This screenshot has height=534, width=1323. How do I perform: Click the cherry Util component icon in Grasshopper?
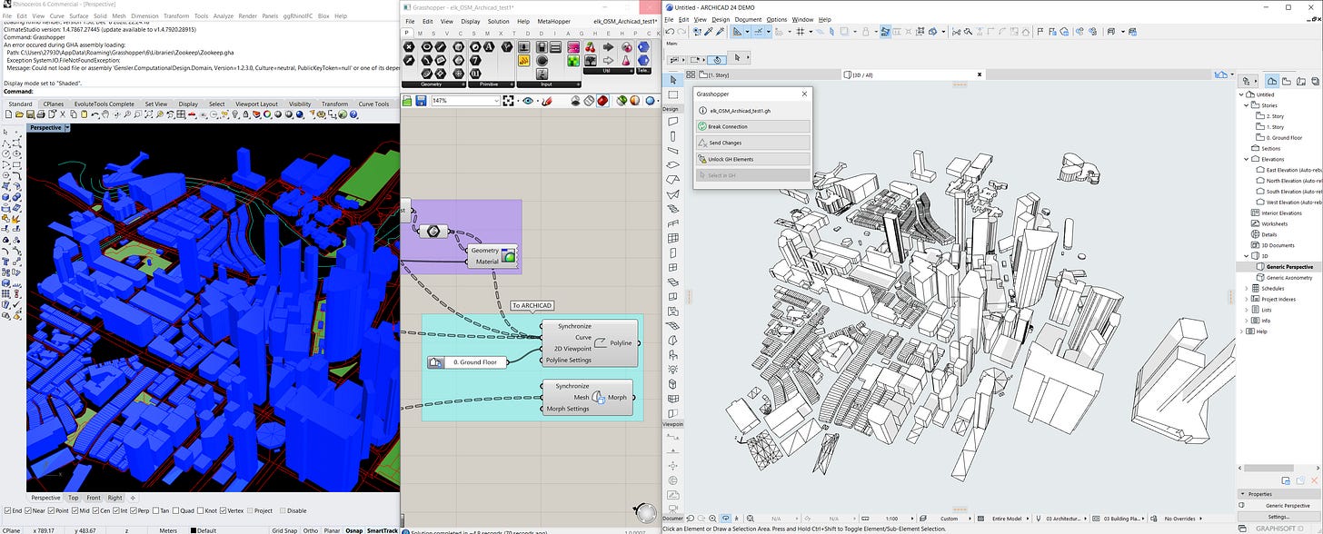[591, 47]
